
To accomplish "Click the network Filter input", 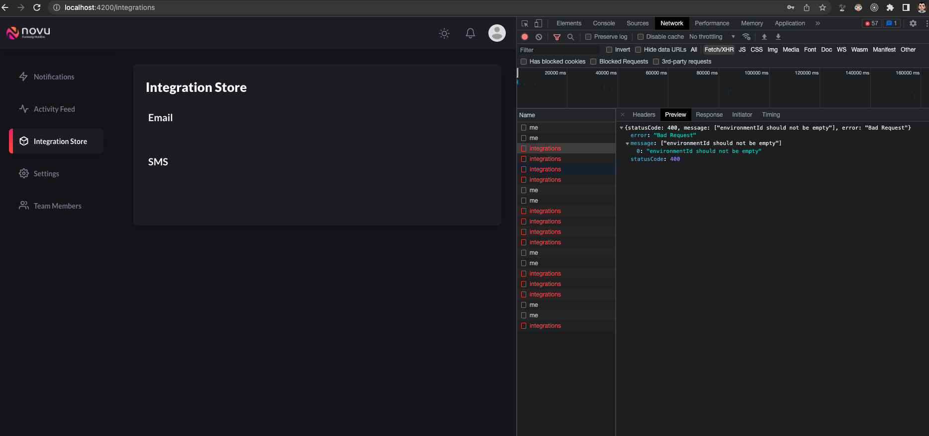I will coord(559,50).
